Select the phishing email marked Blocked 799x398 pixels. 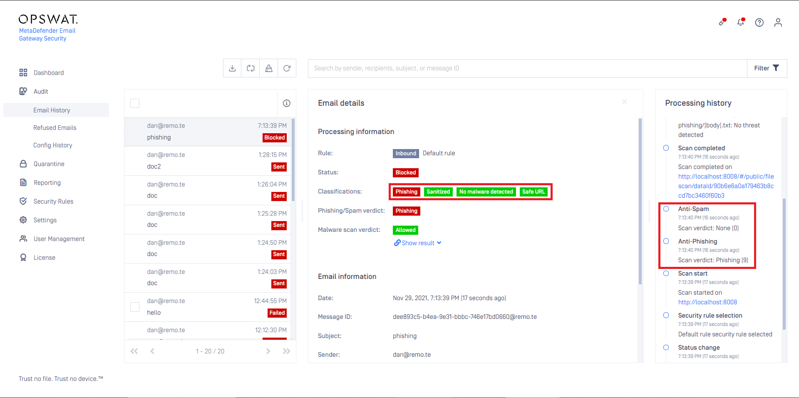207,132
